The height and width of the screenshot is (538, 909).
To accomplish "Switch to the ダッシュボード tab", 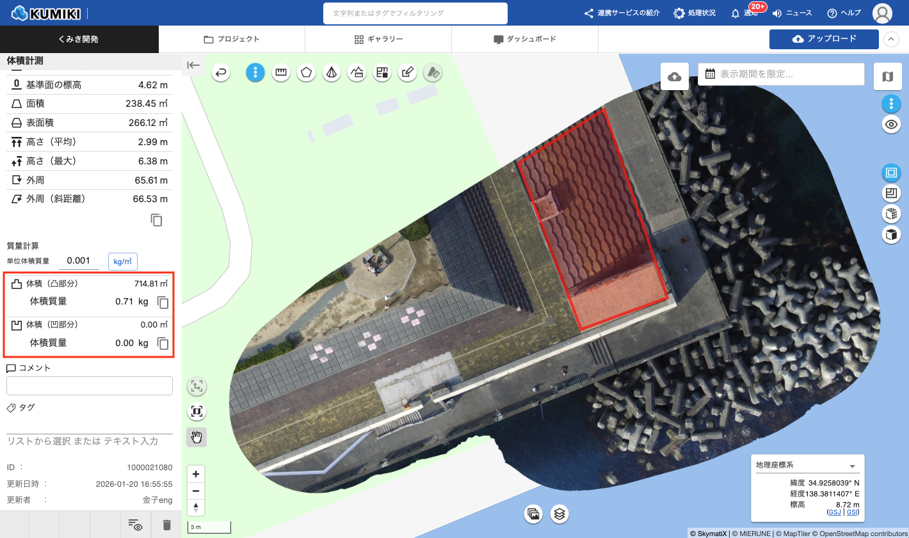I will tap(525, 39).
